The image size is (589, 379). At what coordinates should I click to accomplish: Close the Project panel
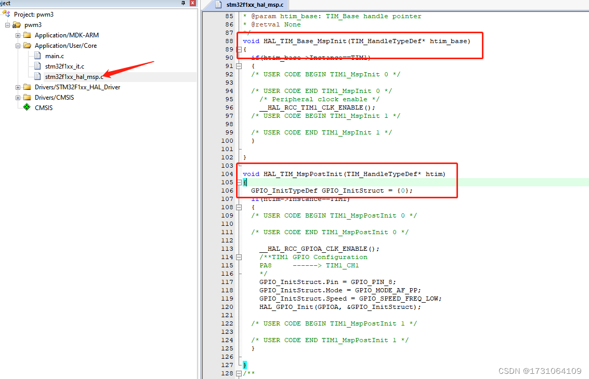click(192, 4)
